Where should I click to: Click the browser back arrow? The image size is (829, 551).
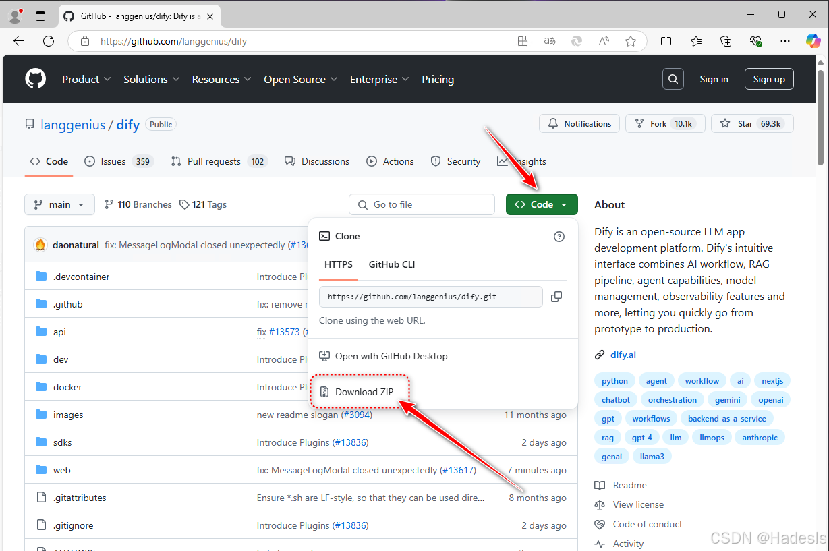pos(19,41)
